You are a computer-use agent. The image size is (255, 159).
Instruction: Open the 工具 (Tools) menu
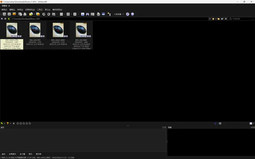tap(40, 10)
